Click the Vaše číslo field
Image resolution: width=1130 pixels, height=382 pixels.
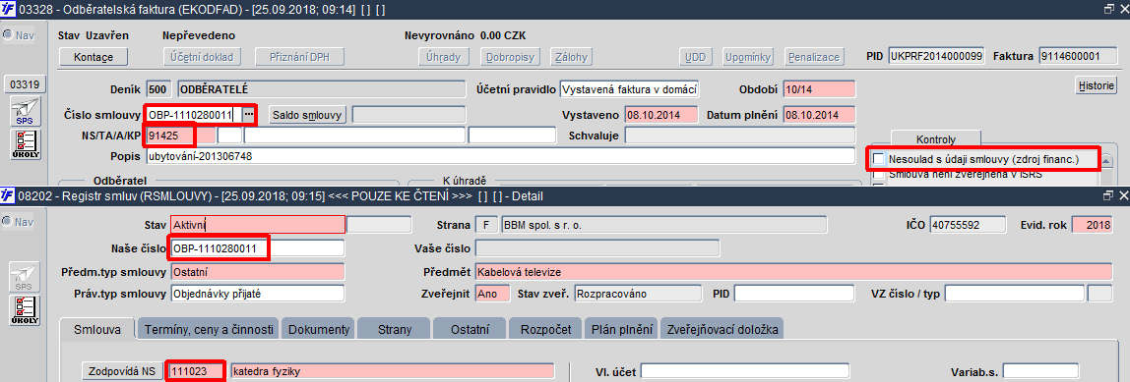(x=597, y=248)
